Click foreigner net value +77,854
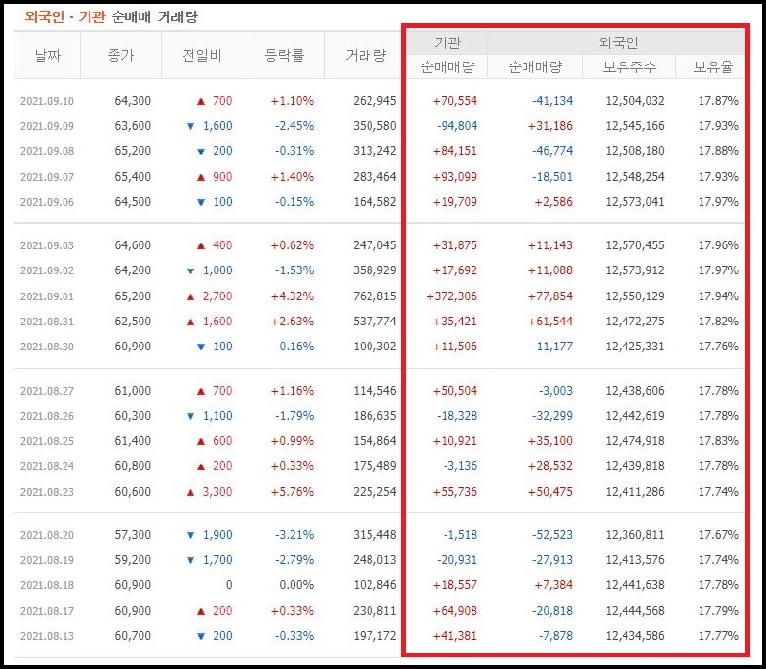The width and height of the screenshot is (766, 669). click(550, 296)
